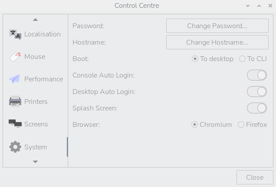This screenshot has width=276, height=187.
Task: Click the Mouse icon in sidebar
Action: click(15, 57)
